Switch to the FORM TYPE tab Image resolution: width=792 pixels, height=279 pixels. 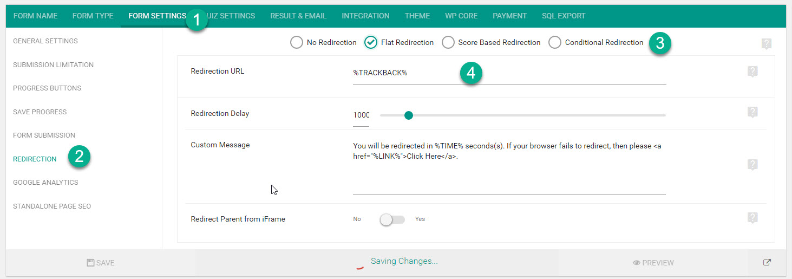(x=93, y=16)
